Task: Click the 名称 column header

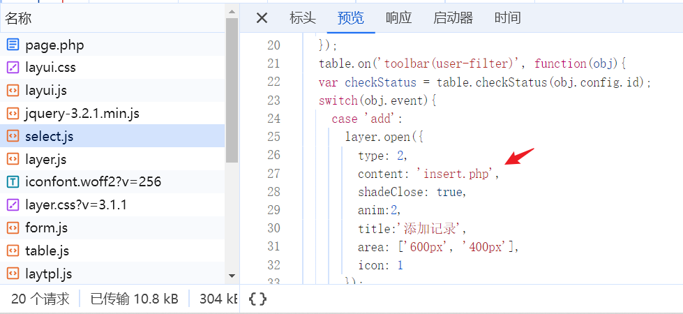Action: [x=19, y=18]
